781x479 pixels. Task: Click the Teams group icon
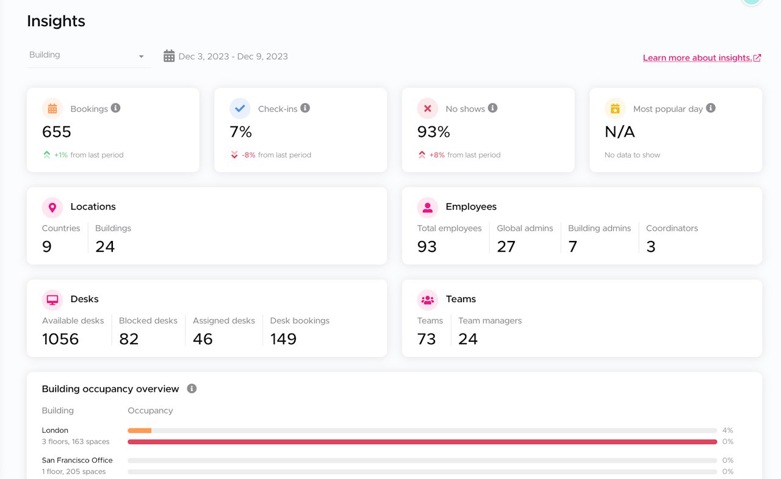428,300
